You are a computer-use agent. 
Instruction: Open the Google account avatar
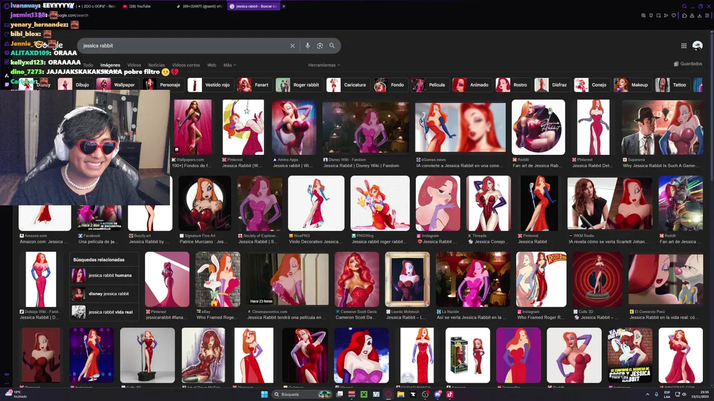[x=697, y=46]
